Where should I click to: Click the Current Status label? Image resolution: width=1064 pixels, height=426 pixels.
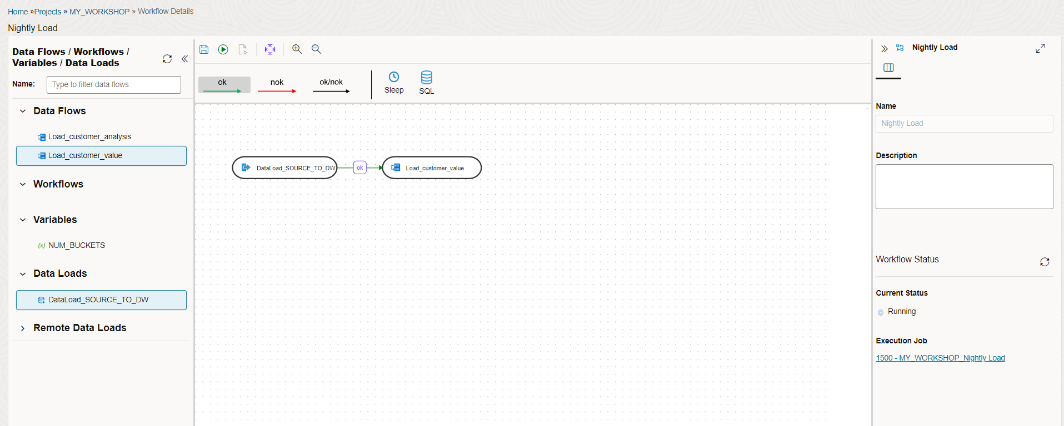pos(902,293)
